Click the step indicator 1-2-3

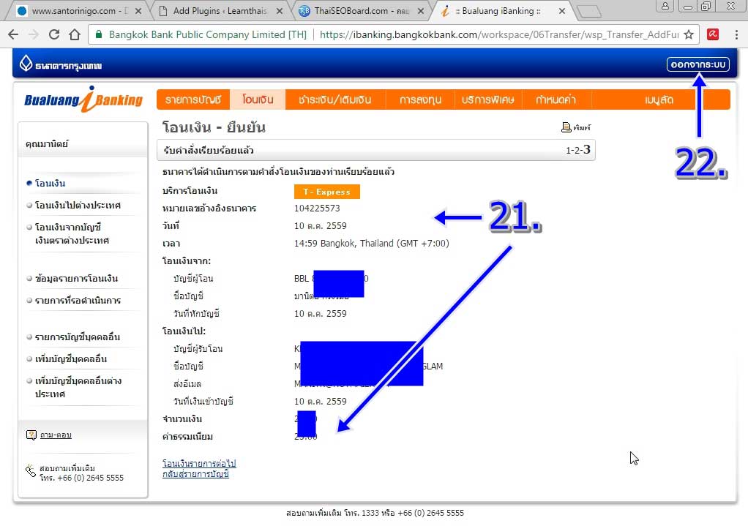pos(578,150)
